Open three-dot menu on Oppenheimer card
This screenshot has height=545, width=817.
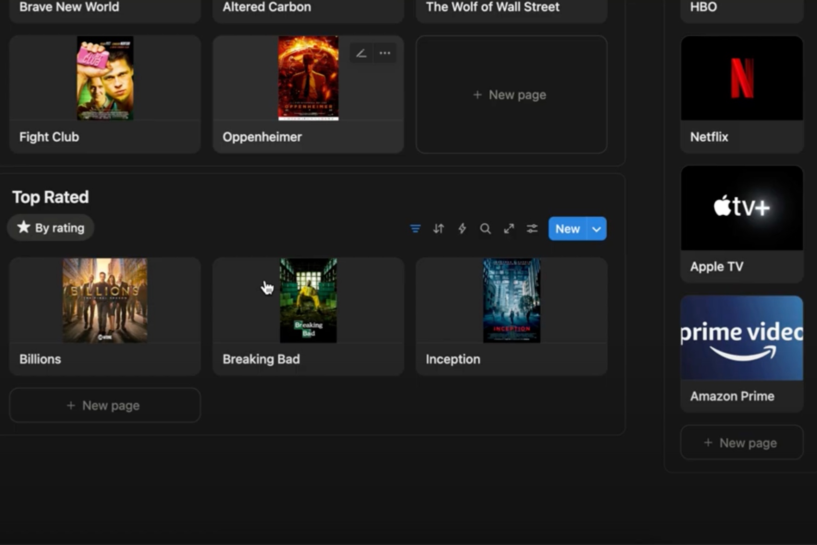coord(385,53)
